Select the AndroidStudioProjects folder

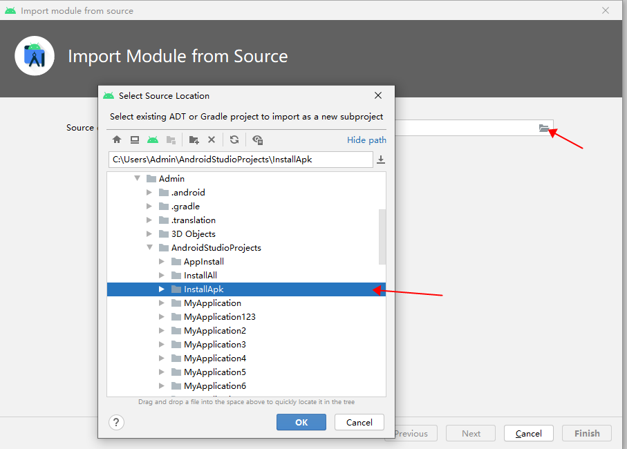246,248
